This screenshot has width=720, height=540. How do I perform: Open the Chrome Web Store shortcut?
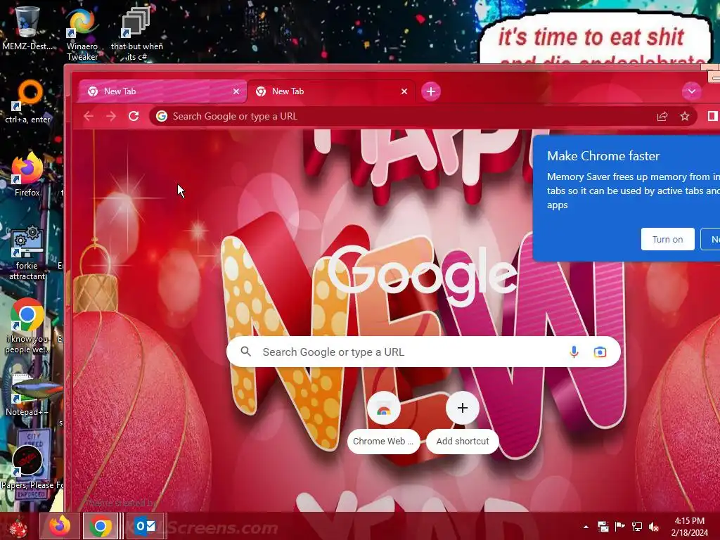point(383,423)
